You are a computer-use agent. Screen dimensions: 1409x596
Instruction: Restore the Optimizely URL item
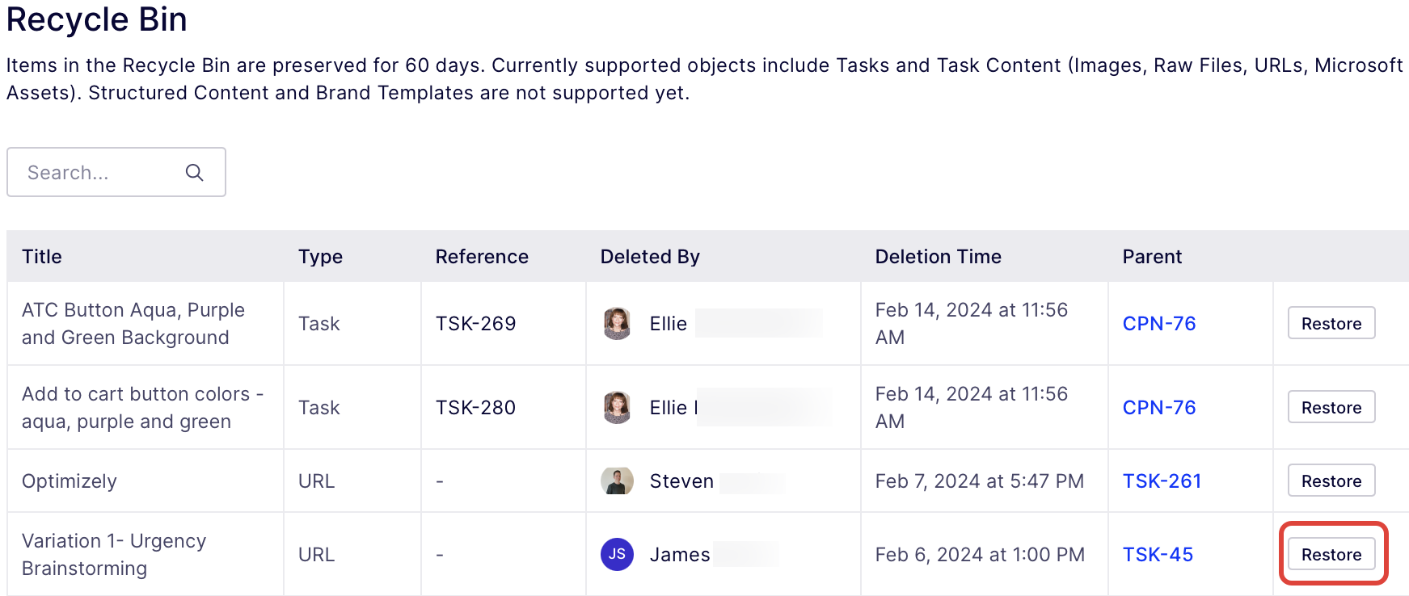pyautogui.click(x=1331, y=481)
